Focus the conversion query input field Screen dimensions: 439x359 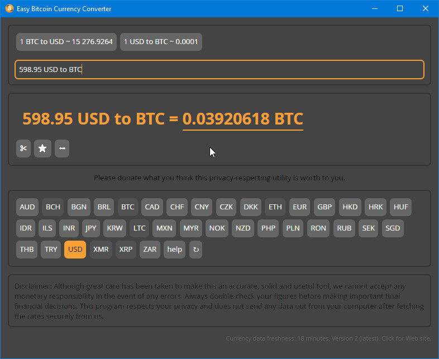[x=219, y=69]
